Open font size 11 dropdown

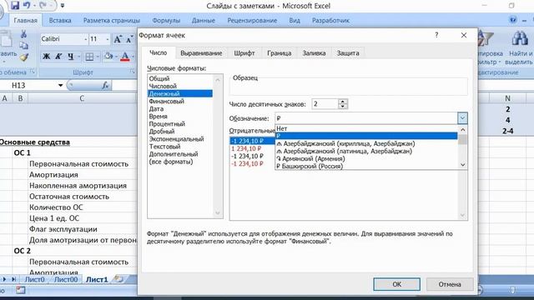click(108, 39)
